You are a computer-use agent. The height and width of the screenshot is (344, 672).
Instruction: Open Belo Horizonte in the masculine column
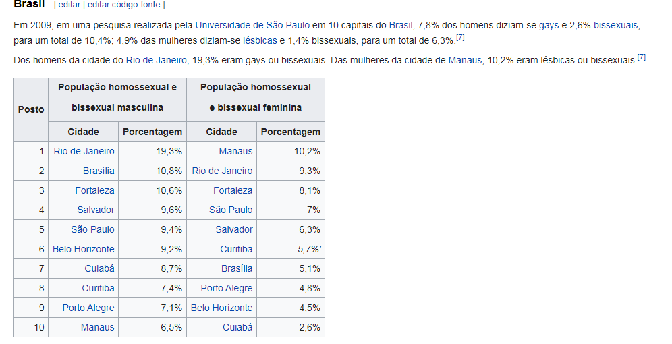pyautogui.click(x=84, y=249)
